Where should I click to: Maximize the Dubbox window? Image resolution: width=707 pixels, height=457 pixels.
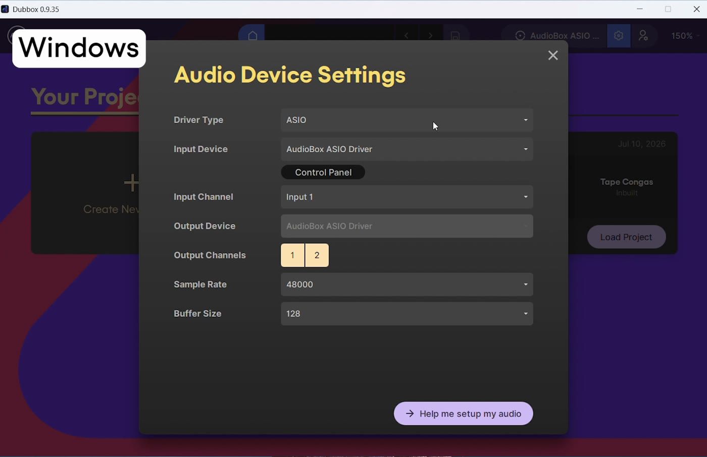pos(668,9)
